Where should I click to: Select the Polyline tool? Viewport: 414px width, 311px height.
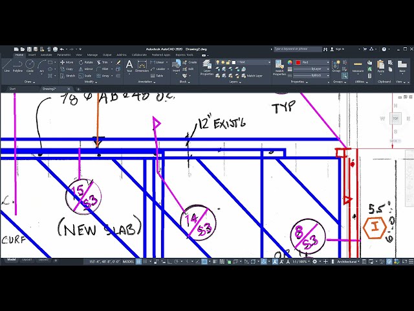17,65
